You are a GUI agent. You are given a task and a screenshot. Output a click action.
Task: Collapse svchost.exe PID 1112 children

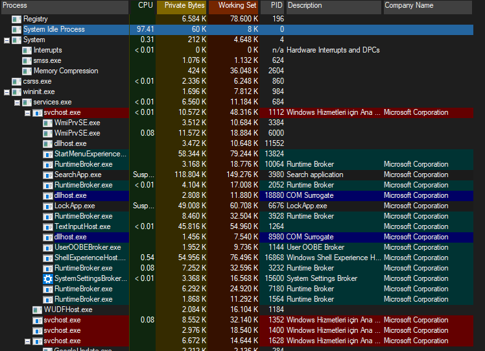27,113
